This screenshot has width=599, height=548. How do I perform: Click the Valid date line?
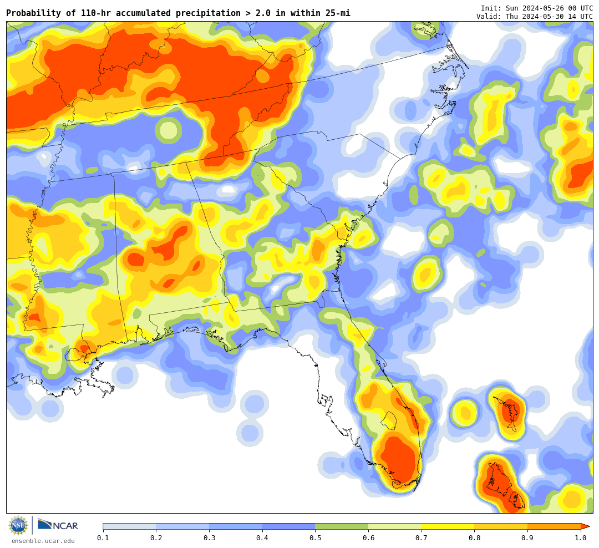[535, 17]
